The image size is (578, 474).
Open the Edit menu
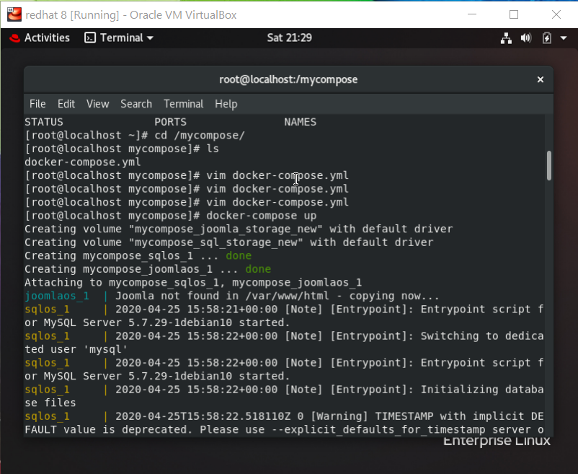pos(66,104)
